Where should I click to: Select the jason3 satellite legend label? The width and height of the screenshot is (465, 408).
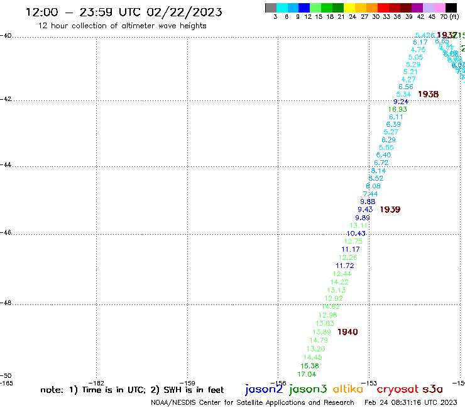(308, 389)
